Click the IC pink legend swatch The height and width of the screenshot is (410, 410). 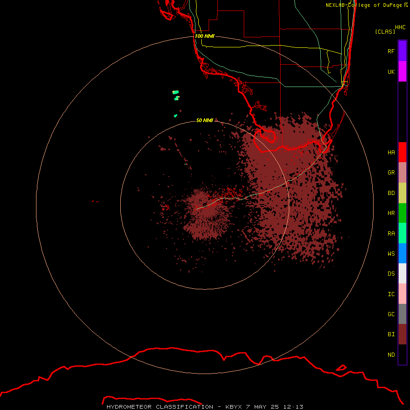[402, 294]
